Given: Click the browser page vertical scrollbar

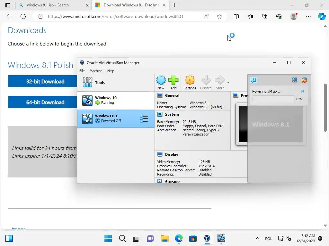Looking at the screenshot, I should [x=325, y=108].
